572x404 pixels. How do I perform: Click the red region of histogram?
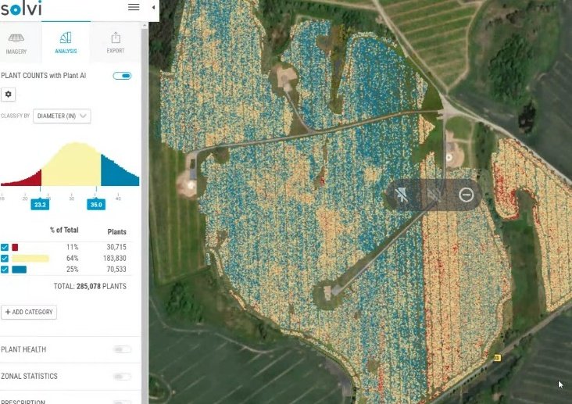26,181
